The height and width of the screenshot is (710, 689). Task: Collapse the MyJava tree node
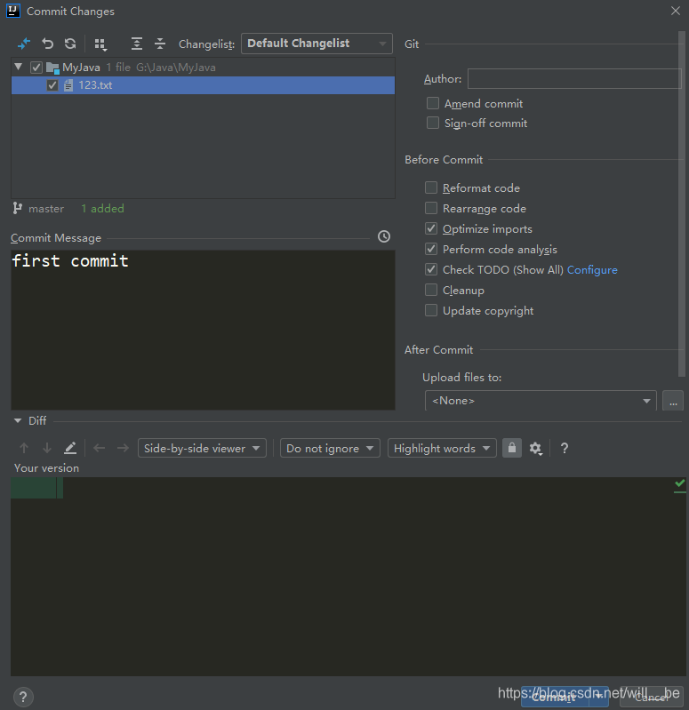click(x=18, y=67)
